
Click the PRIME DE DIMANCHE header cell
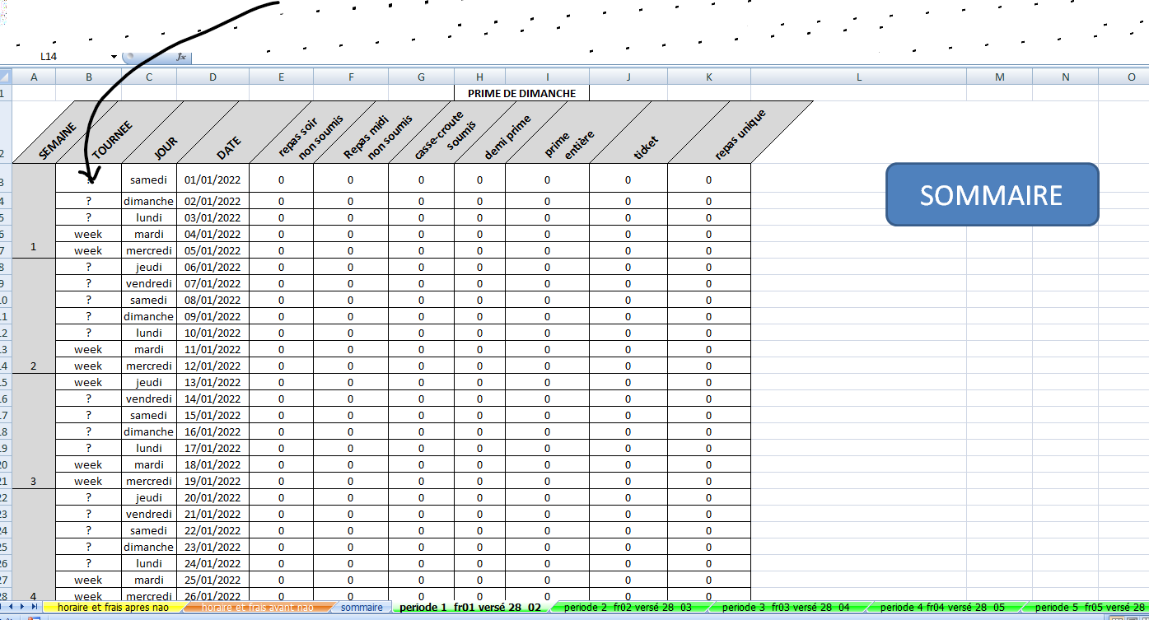point(521,93)
